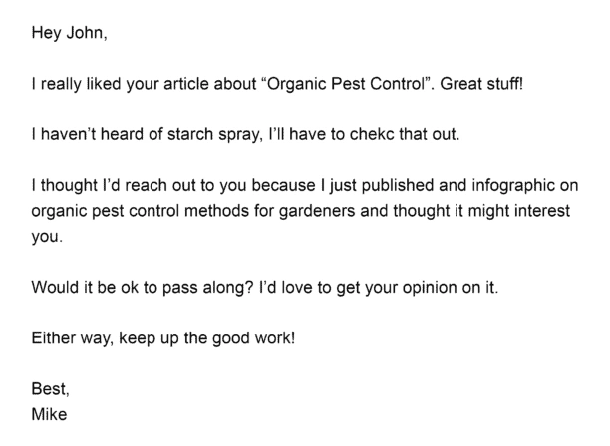Image resolution: width=610 pixels, height=446 pixels.
Task: Click the signature name "Mike"
Action: pos(49,414)
